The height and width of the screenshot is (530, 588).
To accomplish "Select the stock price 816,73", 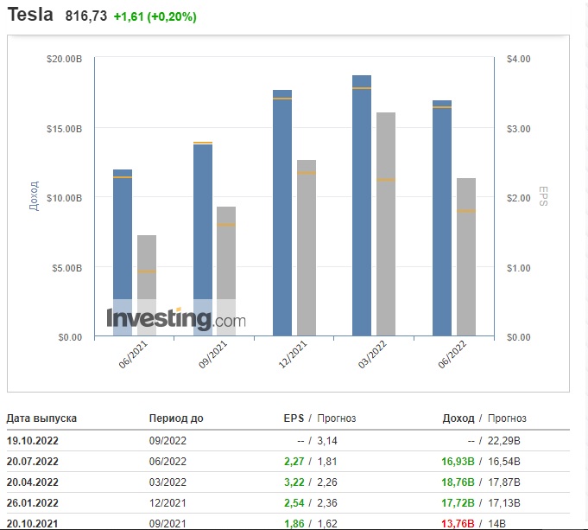I will tap(85, 16).
